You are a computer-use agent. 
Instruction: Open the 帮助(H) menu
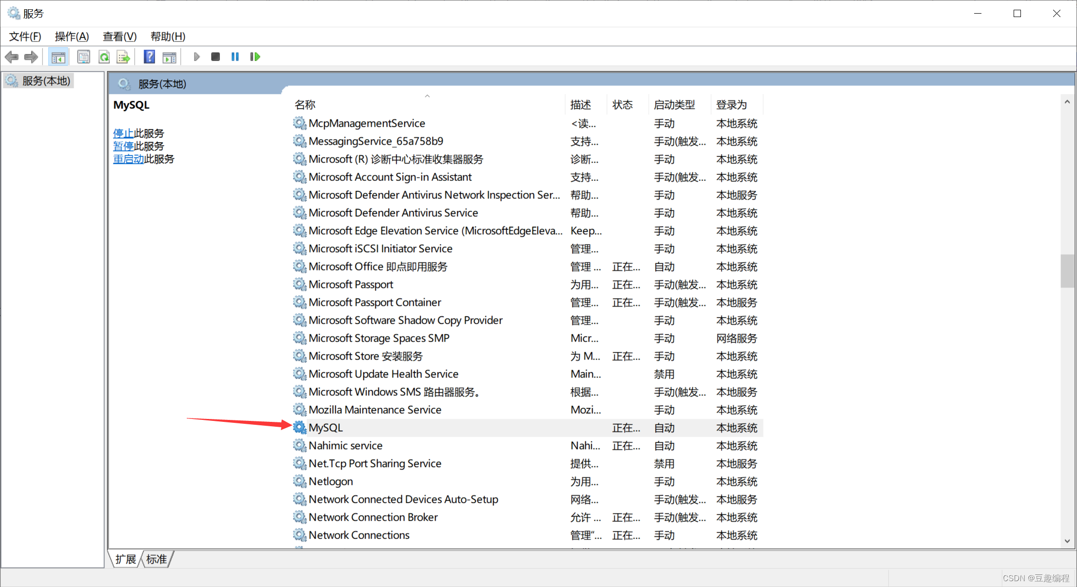click(x=168, y=37)
